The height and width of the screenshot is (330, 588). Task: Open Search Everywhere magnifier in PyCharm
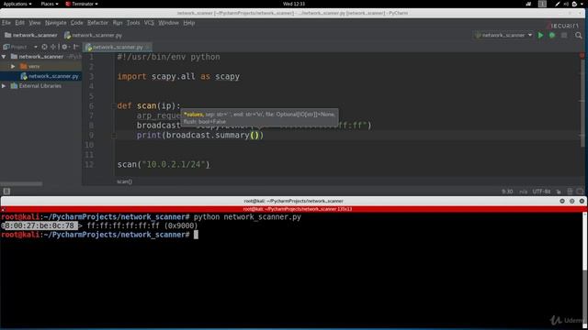579,35
